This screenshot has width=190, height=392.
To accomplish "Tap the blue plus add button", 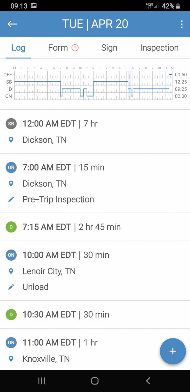I will [173, 351].
